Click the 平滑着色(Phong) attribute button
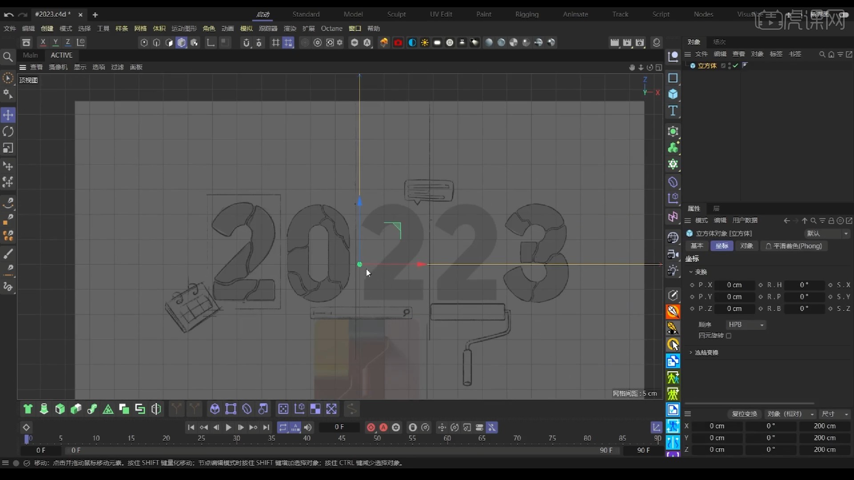This screenshot has width=854, height=480. tap(794, 246)
